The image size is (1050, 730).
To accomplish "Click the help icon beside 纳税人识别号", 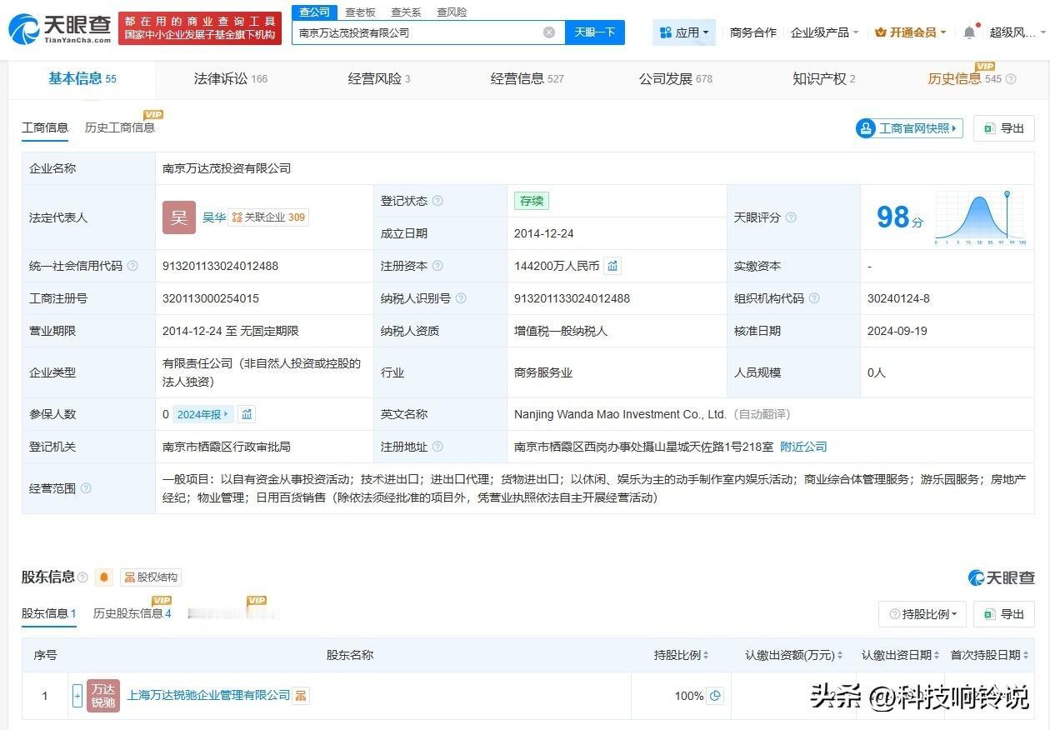I will point(461,298).
